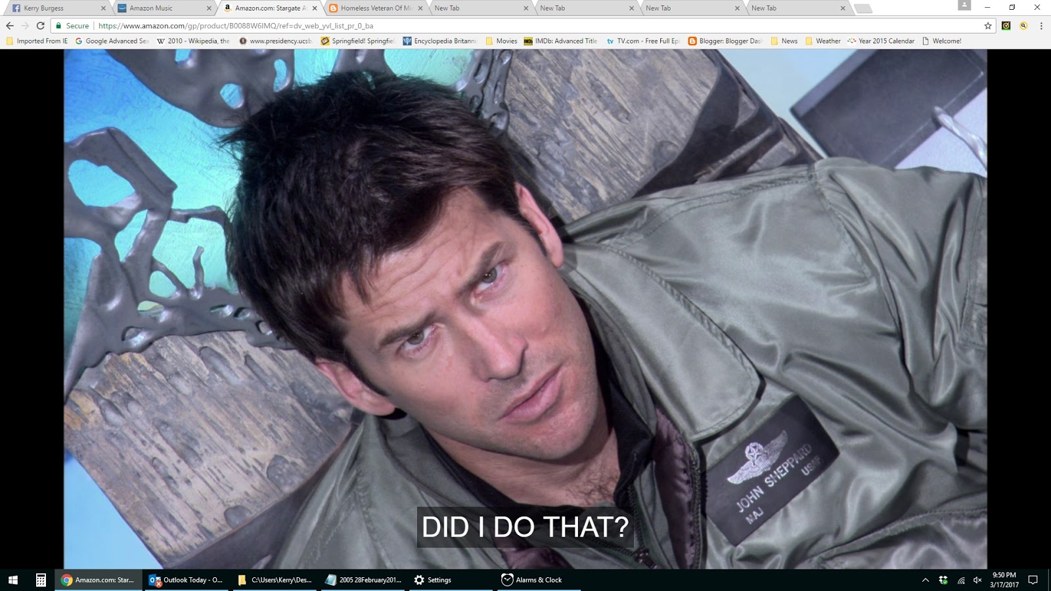Open the clock showing 9:50 PM
The width and height of the screenshot is (1051, 591).
1004,580
